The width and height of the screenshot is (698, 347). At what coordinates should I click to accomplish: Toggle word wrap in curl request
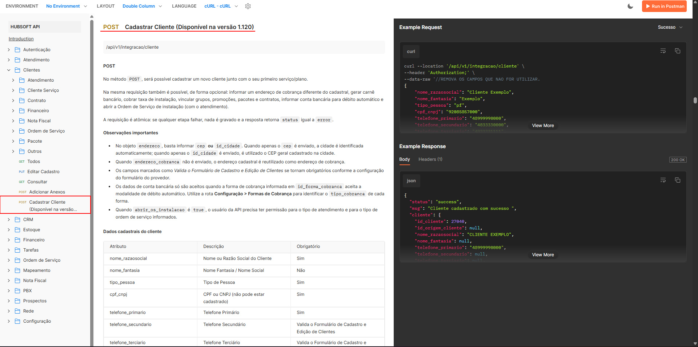coord(663,51)
